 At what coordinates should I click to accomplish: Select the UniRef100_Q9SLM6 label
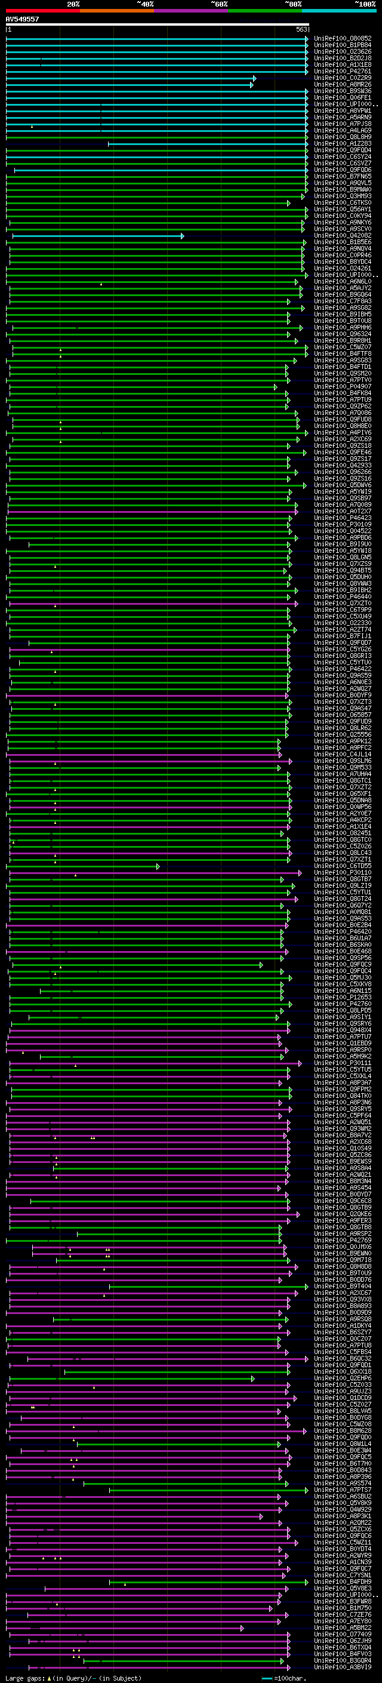click(x=343, y=761)
